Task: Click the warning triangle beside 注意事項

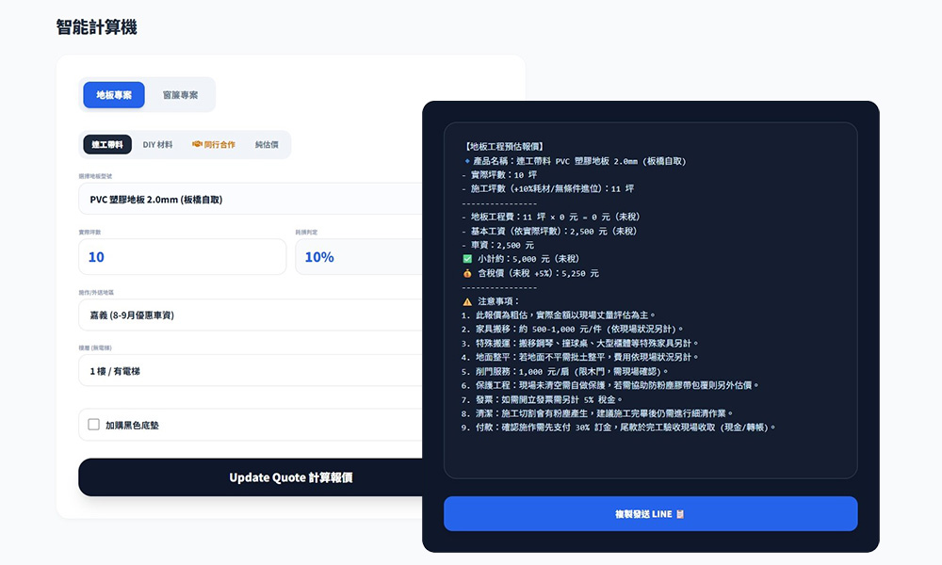Action: click(467, 301)
